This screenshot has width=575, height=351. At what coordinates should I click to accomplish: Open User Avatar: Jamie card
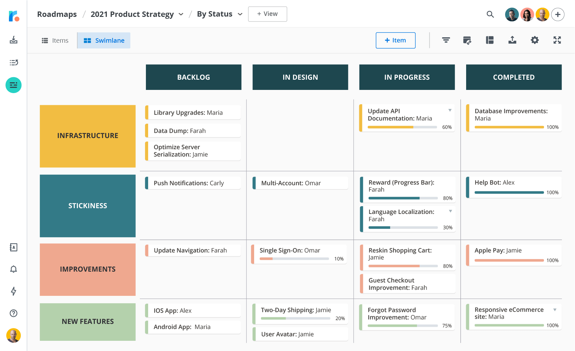click(x=300, y=334)
